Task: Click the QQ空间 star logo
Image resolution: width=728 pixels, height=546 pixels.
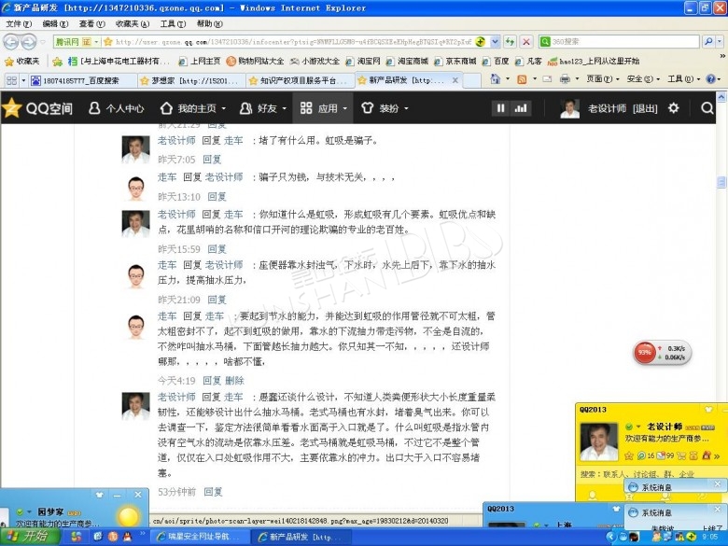Action: click(x=12, y=107)
